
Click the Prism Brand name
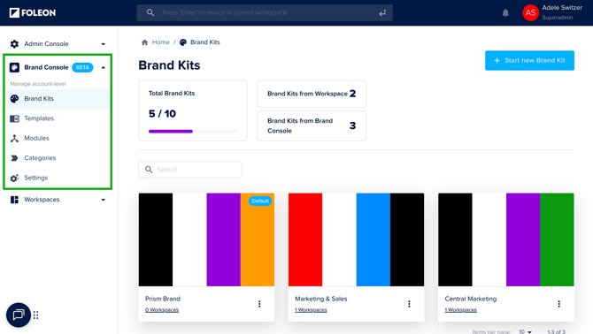point(163,299)
